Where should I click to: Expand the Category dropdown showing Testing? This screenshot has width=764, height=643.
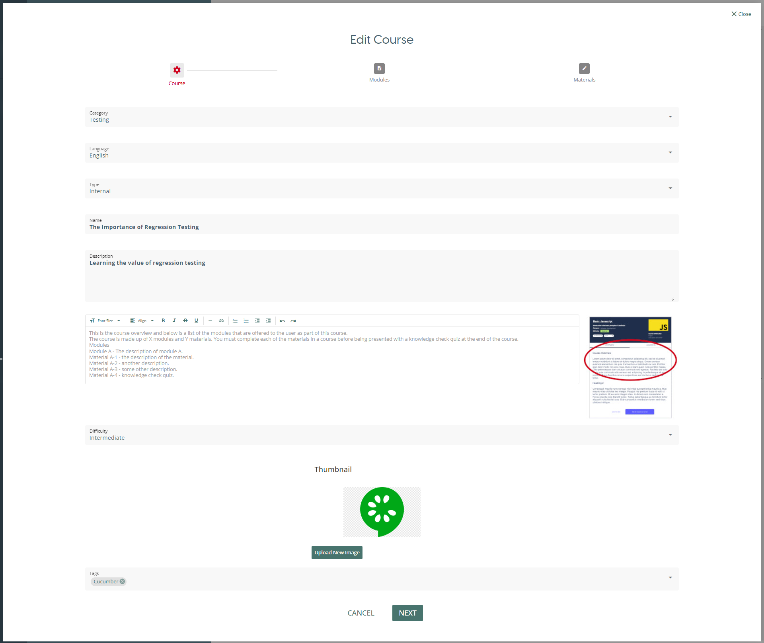tap(381, 117)
